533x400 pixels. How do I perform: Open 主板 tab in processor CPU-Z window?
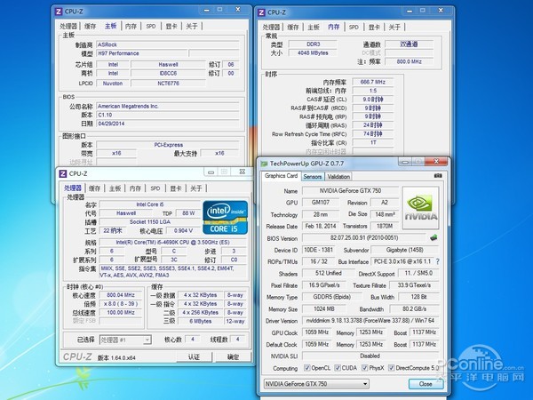tap(115, 188)
